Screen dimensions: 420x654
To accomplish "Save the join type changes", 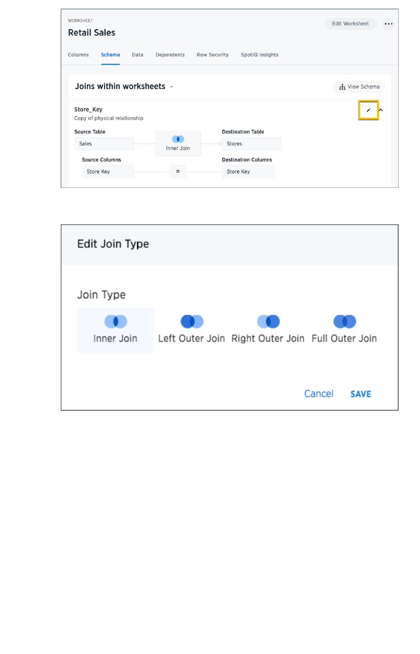I will click(361, 394).
